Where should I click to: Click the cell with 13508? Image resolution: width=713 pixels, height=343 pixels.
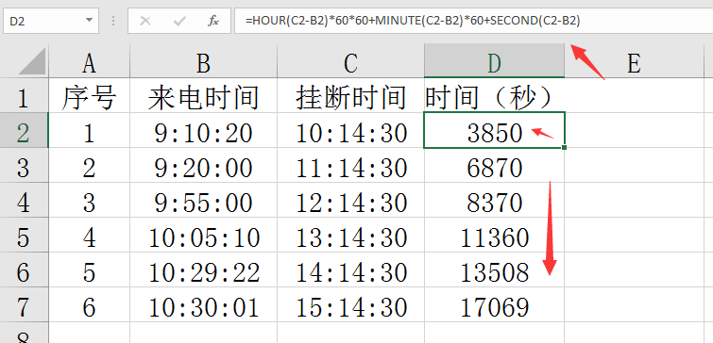point(494,269)
